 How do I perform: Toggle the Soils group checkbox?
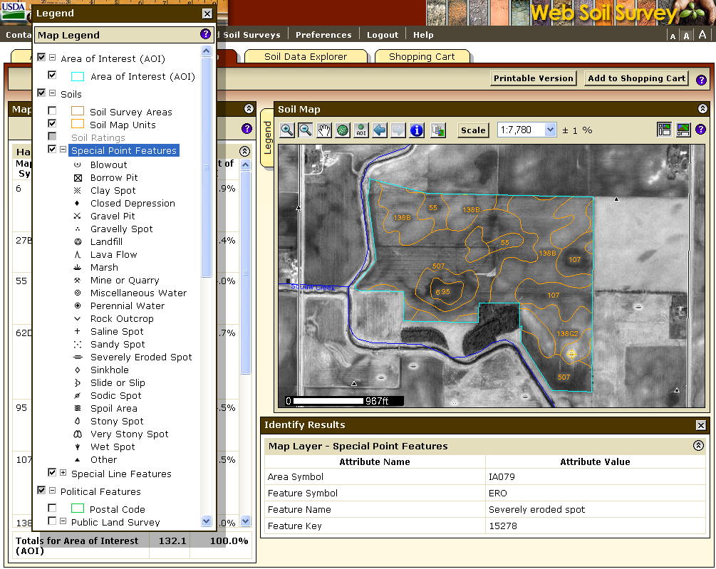pyautogui.click(x=41, y=93)
